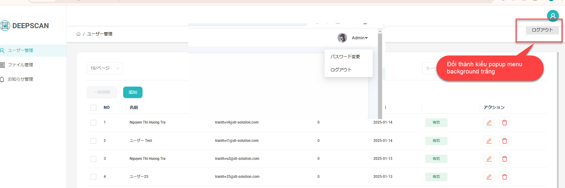The height and width of the screenshot is (188, 565).
Task: Click the home icon in breadcrumb
Action: (x=78, y=34)
